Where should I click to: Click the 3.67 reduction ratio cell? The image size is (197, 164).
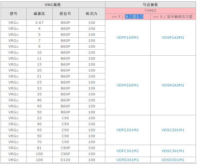point(39,22)
